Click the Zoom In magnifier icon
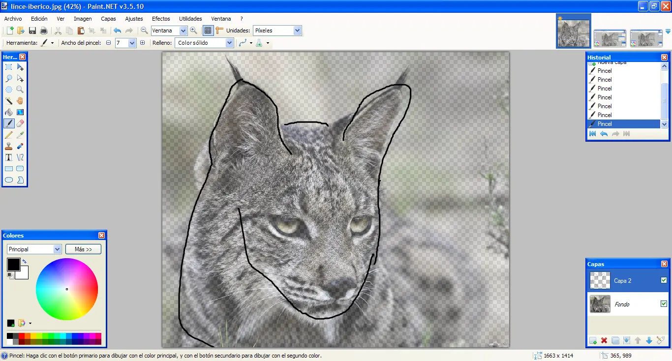 click(x=193, y=30)
